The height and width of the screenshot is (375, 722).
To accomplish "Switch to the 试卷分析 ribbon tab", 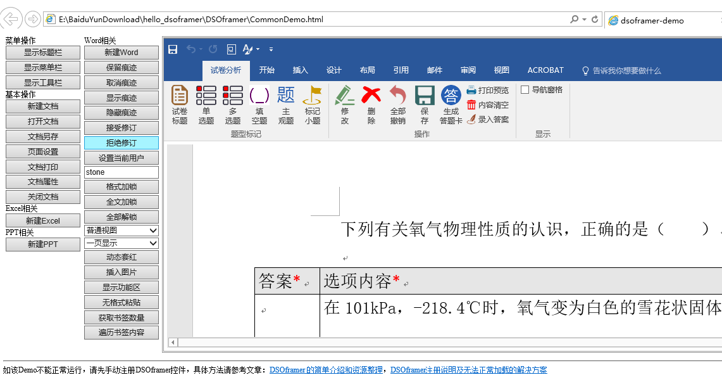I will pos(226,70).
